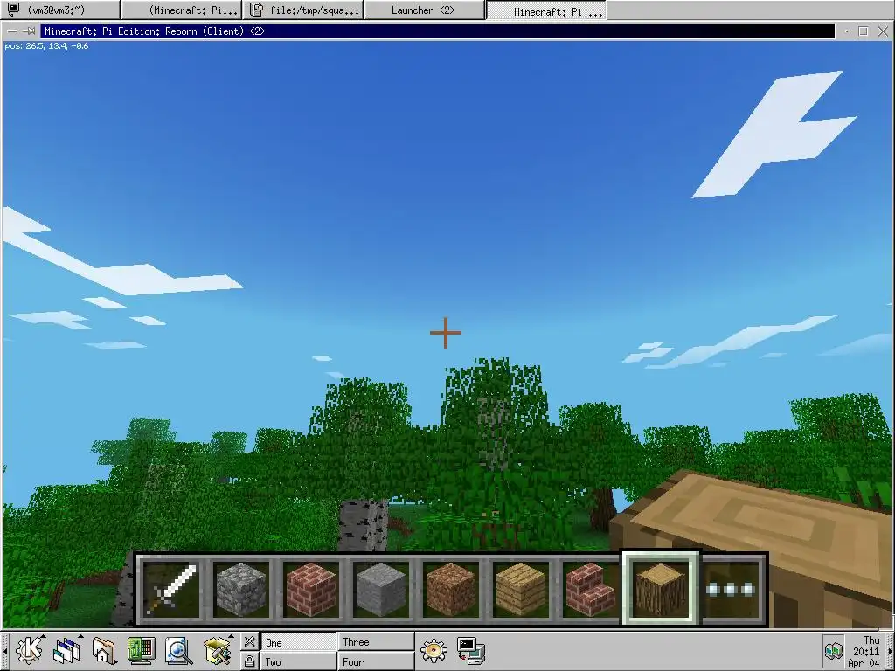Select the dirt block hotbar slot

(x=451, y=589)
